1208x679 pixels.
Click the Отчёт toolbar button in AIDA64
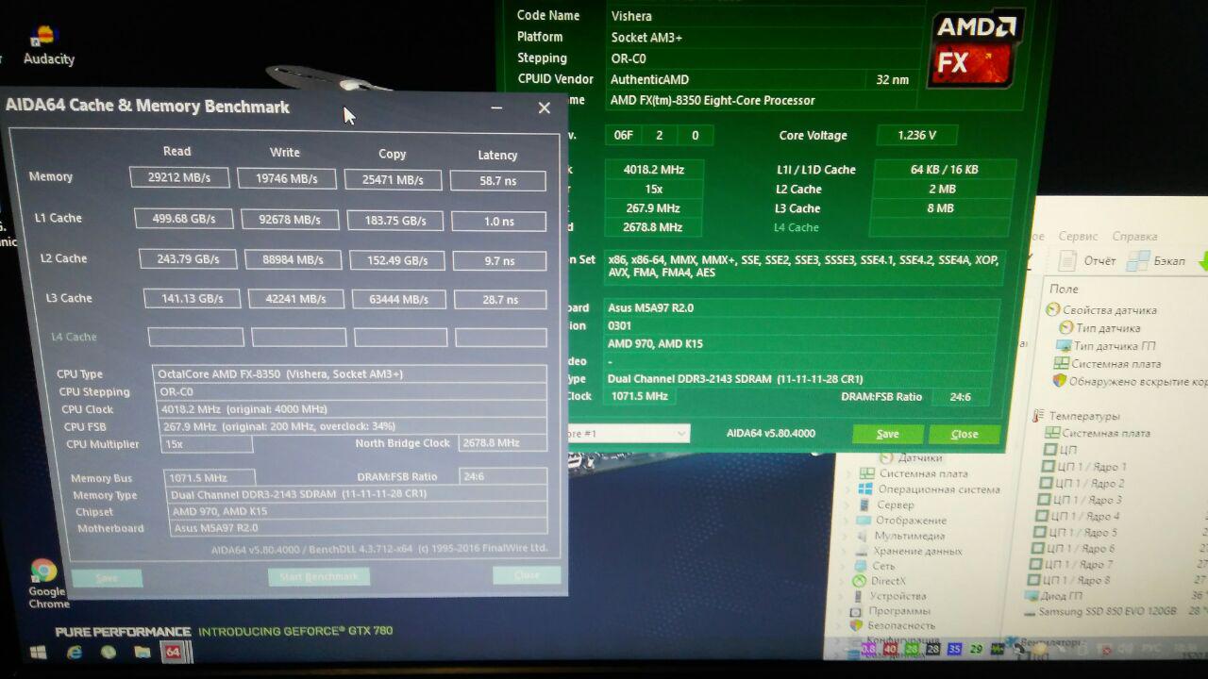click(1088, 260)
